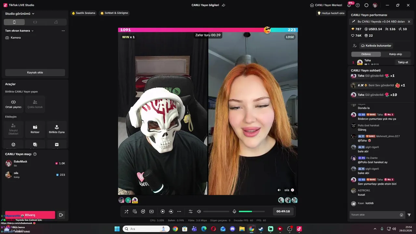
Task: Open the three-dot more options in control bar
Action: (x=179, y=212)
